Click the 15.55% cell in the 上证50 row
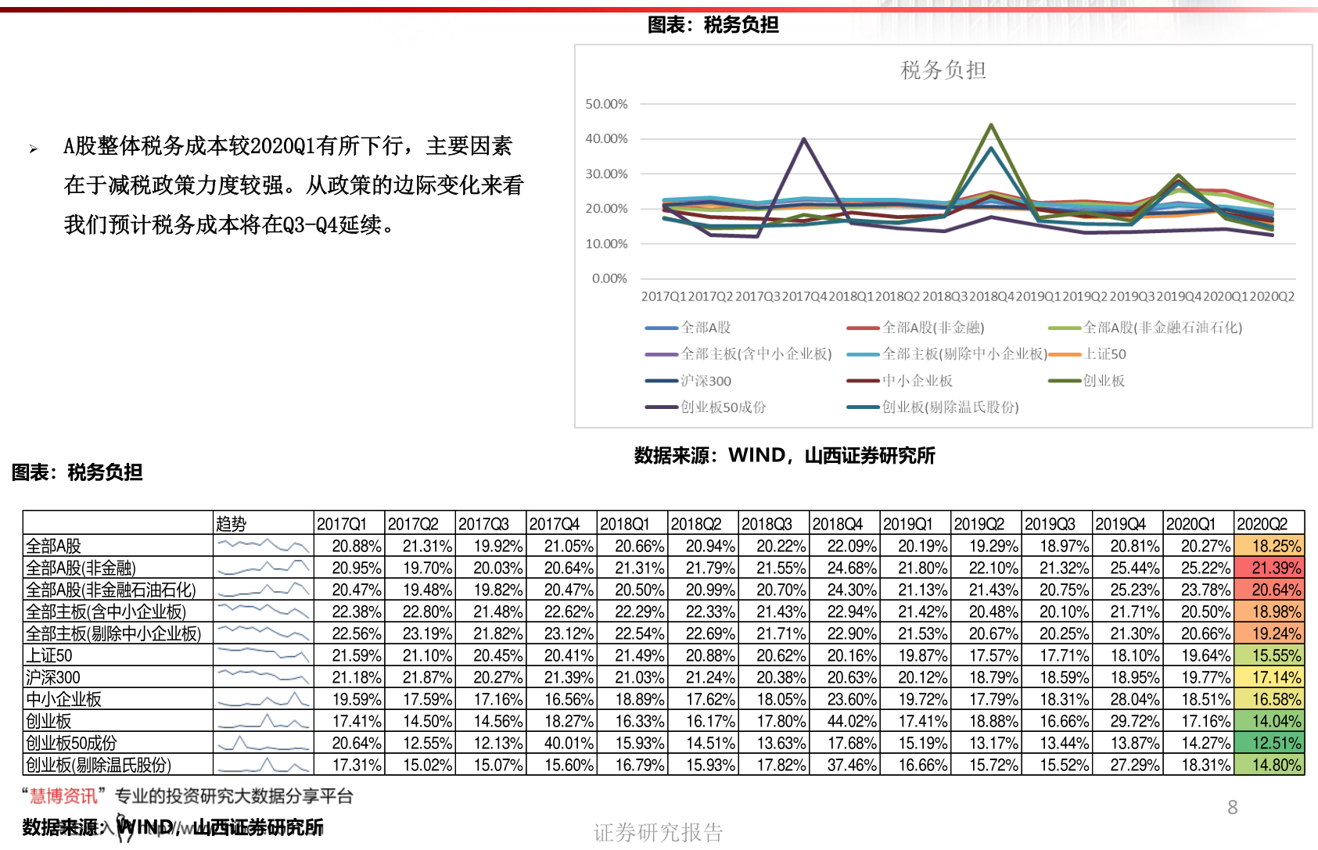1318x850 pixels. (x=1270, y=655)
